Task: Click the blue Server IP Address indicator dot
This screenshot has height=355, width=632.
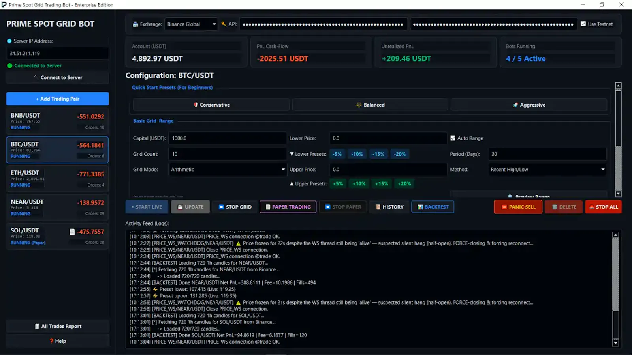Action: 9,41
